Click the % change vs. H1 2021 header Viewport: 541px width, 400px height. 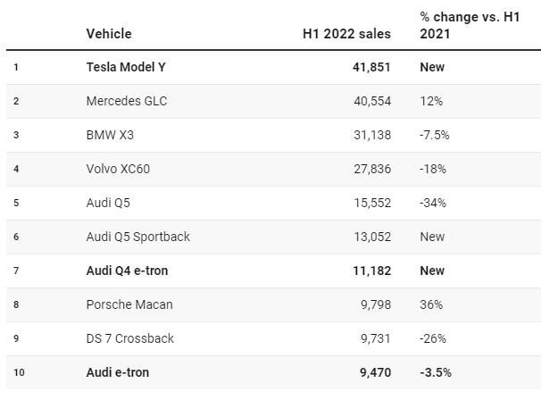455,26
